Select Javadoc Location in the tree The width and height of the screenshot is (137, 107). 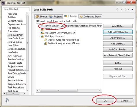pyautogui.click(x=16, y=49)
